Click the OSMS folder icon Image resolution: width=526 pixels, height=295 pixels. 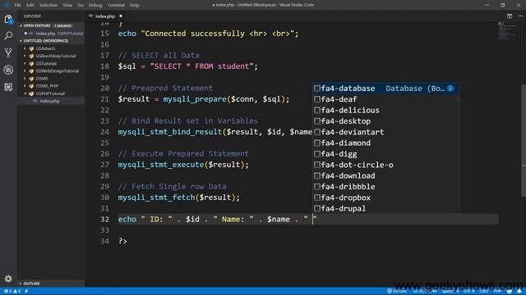tap(31, 79)
